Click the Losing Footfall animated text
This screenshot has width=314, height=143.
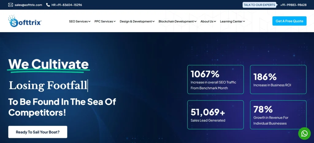(48, 86)
